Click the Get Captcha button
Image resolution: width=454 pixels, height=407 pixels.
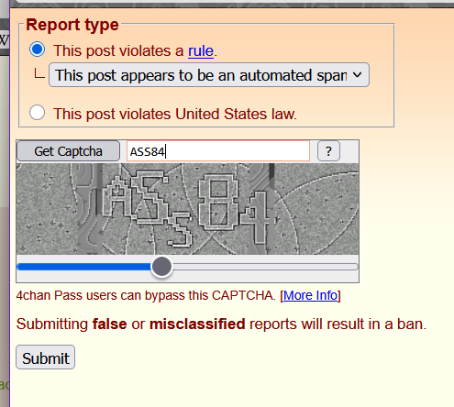(x=68, y=151)
